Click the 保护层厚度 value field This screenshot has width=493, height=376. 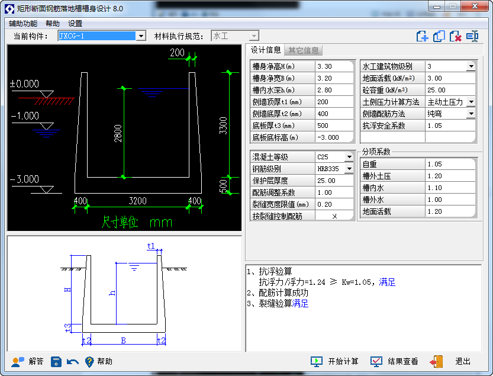tap(334, 181)
